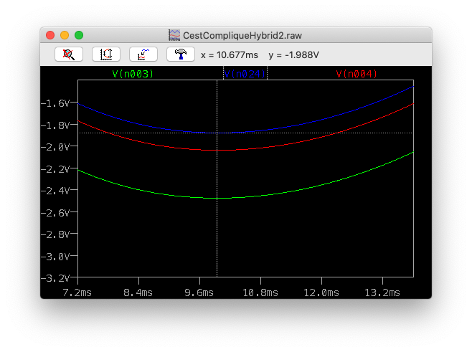Click the 8.4ms time axis label
This screenshot has width=472, height=352.
coord(138,292)
